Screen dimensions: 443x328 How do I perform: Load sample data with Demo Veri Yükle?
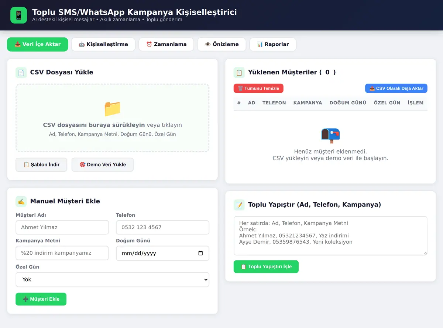(103, 165)
